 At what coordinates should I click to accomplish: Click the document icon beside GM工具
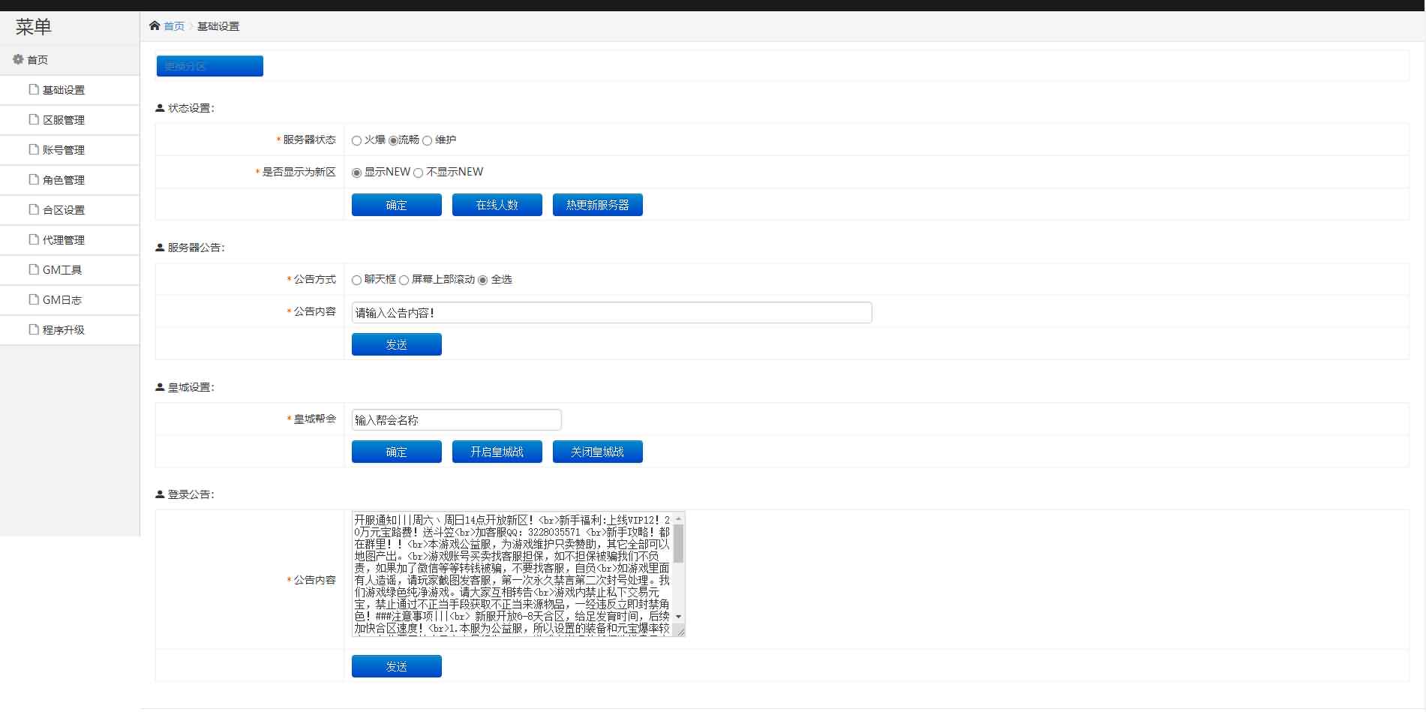tap(32, 269)
